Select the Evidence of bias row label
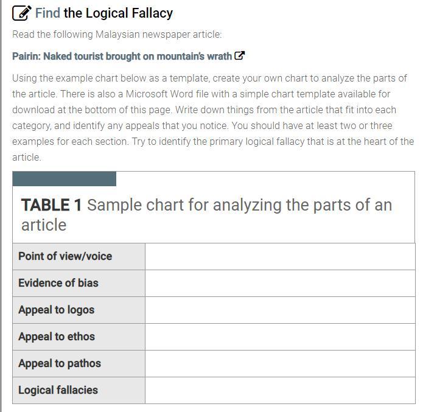This screenshot has width=423, height=412. point(58,283)
